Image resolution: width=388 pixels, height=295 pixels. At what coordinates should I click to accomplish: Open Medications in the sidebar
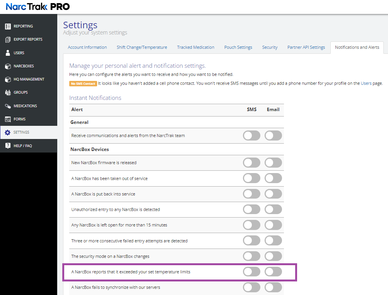click(29, 106)
